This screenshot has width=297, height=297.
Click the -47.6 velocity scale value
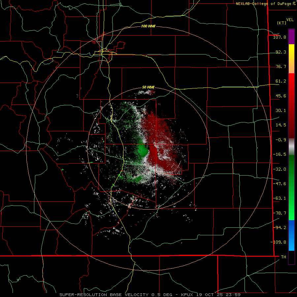280,184
